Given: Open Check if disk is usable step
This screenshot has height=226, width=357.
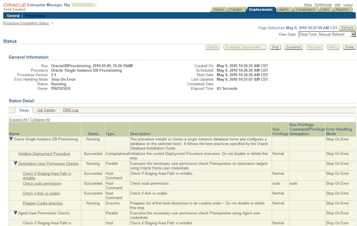Looking at the screenshot, I should (x=41, y=193).
